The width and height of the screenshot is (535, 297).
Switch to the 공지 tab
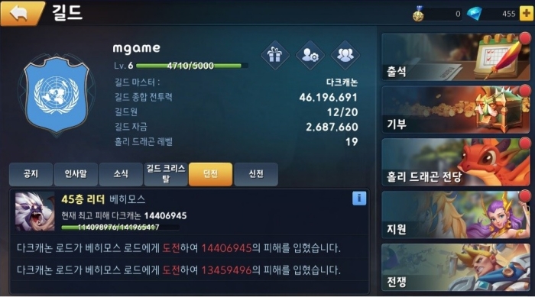(x=31, y=174)
